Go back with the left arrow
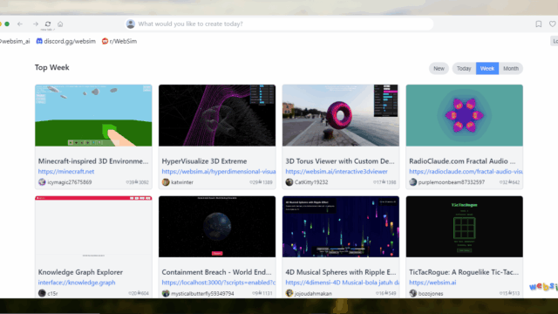The image size is (558, 314). tap(20, 24)
